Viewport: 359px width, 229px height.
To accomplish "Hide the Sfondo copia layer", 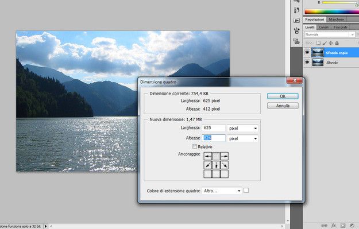I will (x=307, y=53).
